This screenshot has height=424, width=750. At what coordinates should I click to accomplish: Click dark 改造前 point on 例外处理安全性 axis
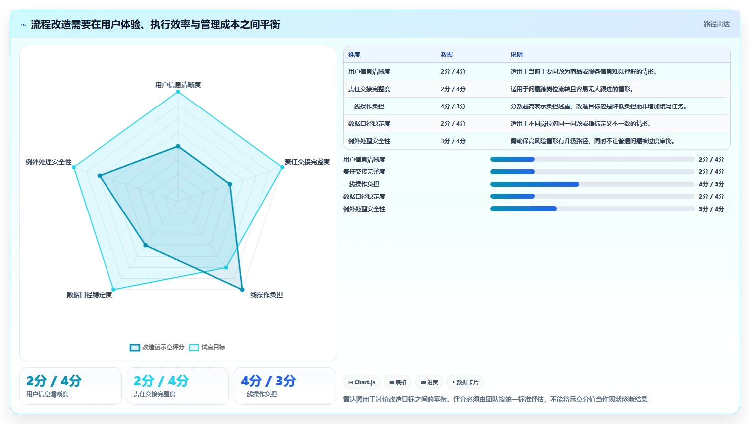(x=100, y=176)
